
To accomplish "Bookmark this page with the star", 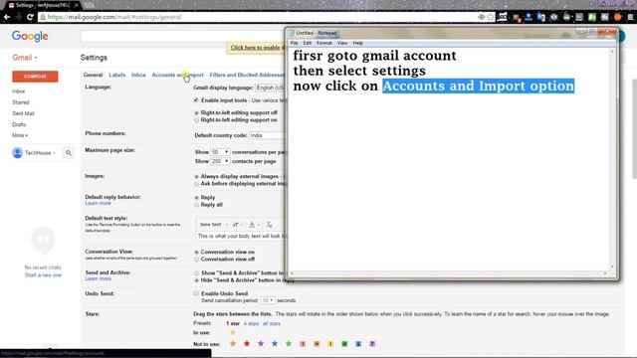I will 491,17.
